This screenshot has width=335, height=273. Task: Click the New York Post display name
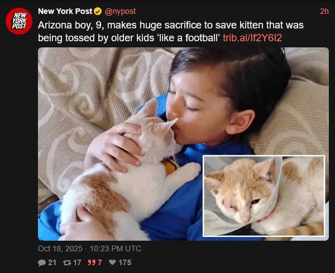(65, 11)
